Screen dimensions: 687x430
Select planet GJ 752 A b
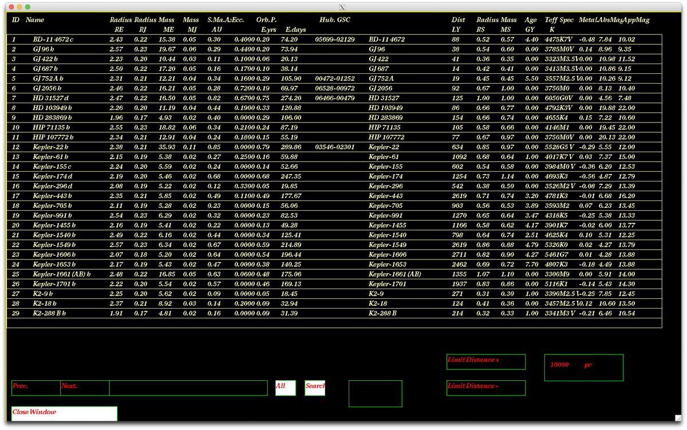pyautogui.click(x=334, y=78)
